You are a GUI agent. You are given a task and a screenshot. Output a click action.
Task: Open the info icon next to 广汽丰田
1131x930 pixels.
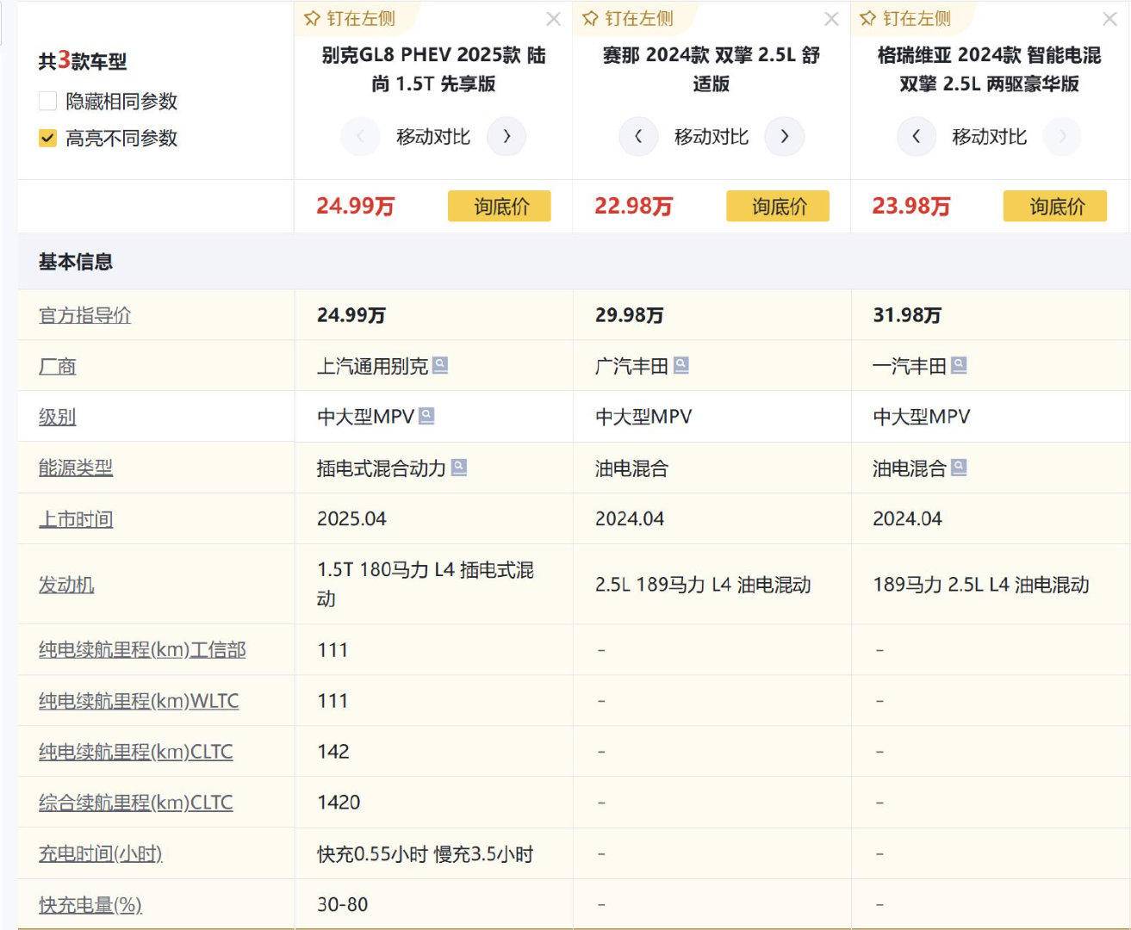click(681, 365)
